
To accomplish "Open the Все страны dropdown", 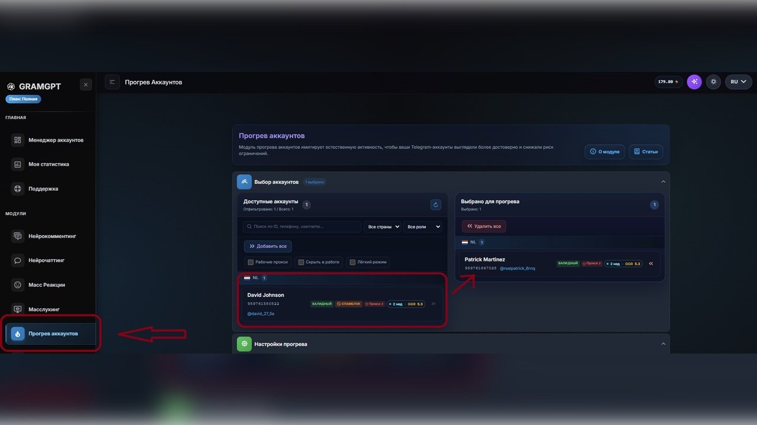I will 383,227.
